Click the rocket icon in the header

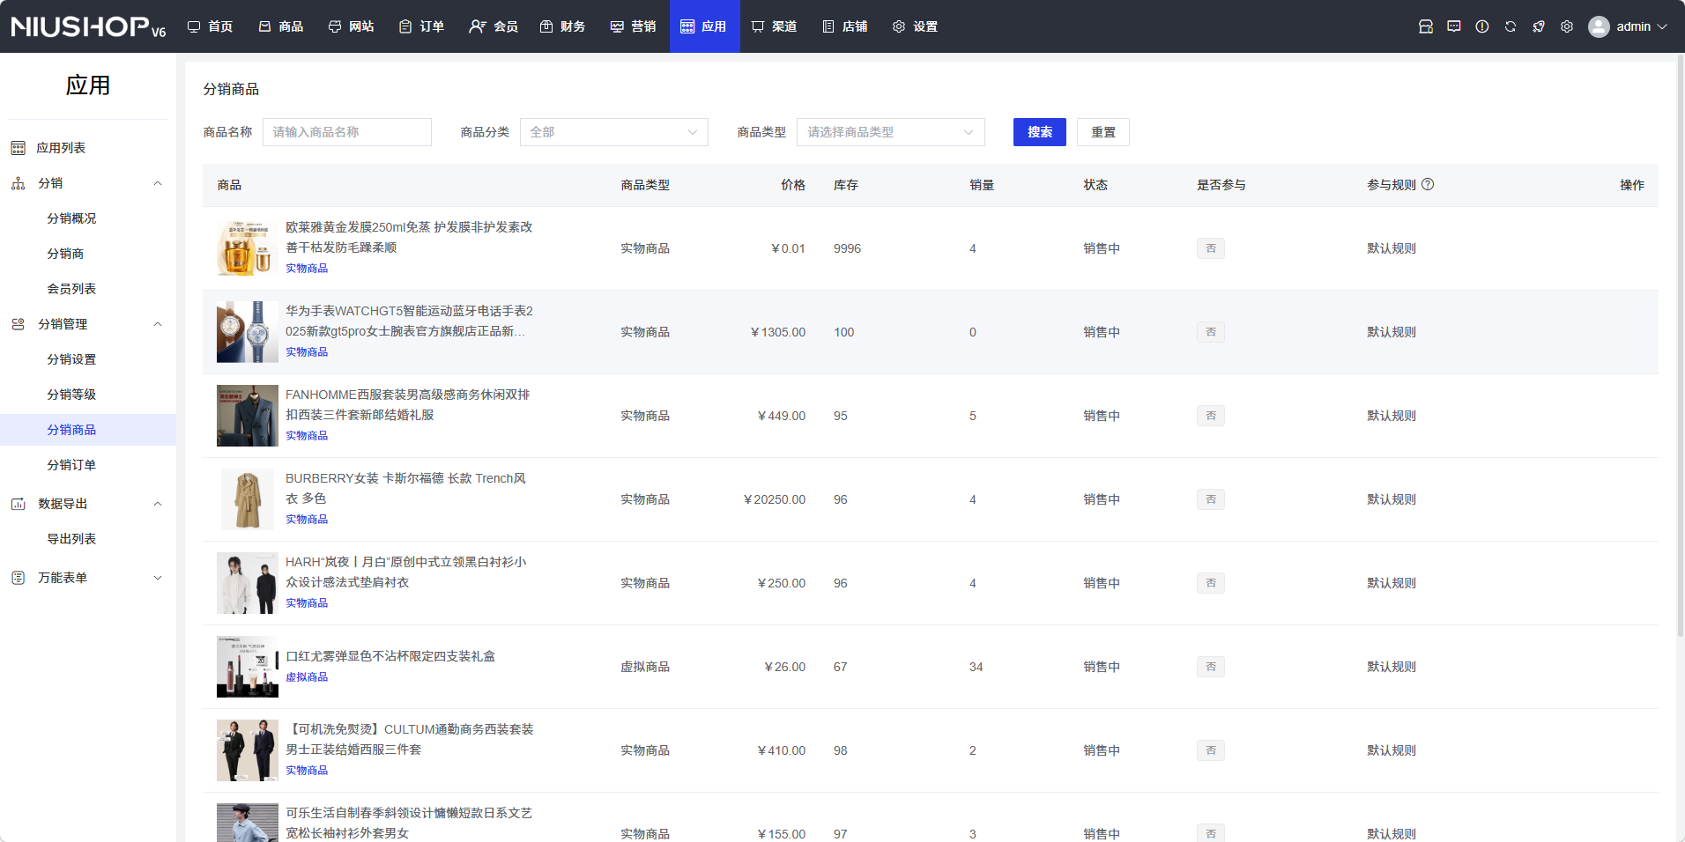coord(1538,26)
